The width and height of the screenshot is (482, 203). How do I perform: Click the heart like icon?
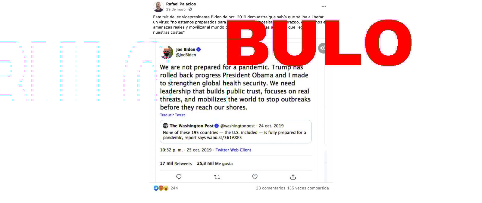click(x=255, y=177)
